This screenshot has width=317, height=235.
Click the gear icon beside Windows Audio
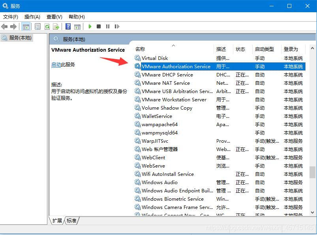pyautogui.click(x=138, y=182)
